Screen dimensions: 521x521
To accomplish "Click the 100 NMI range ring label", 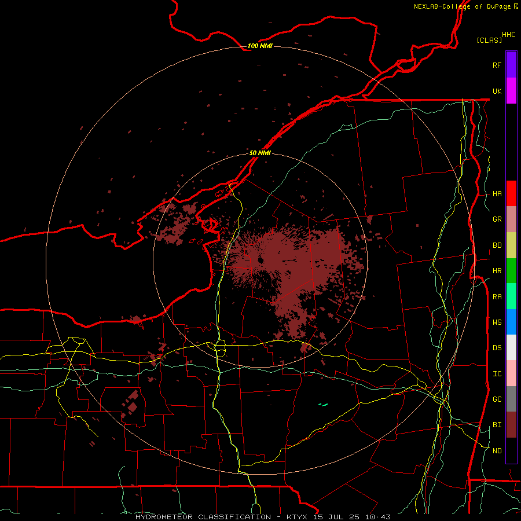I will coord(260,46).
